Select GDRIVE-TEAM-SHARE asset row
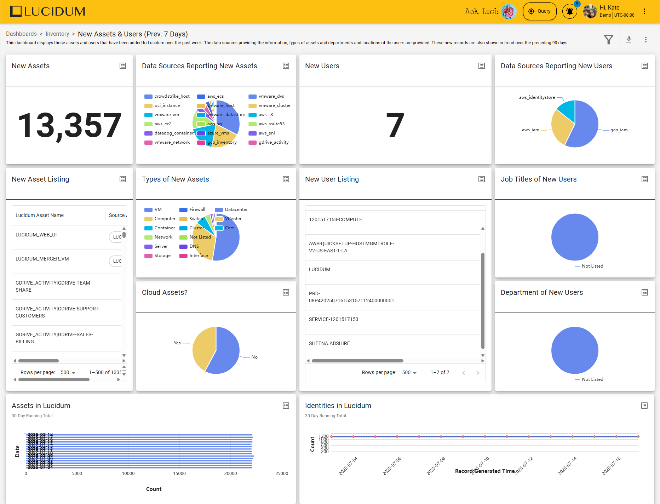The height and width of the screenshot is (504, 660). [67, 286]
